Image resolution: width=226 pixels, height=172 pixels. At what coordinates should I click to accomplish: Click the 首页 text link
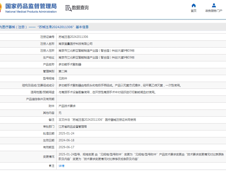194,11
